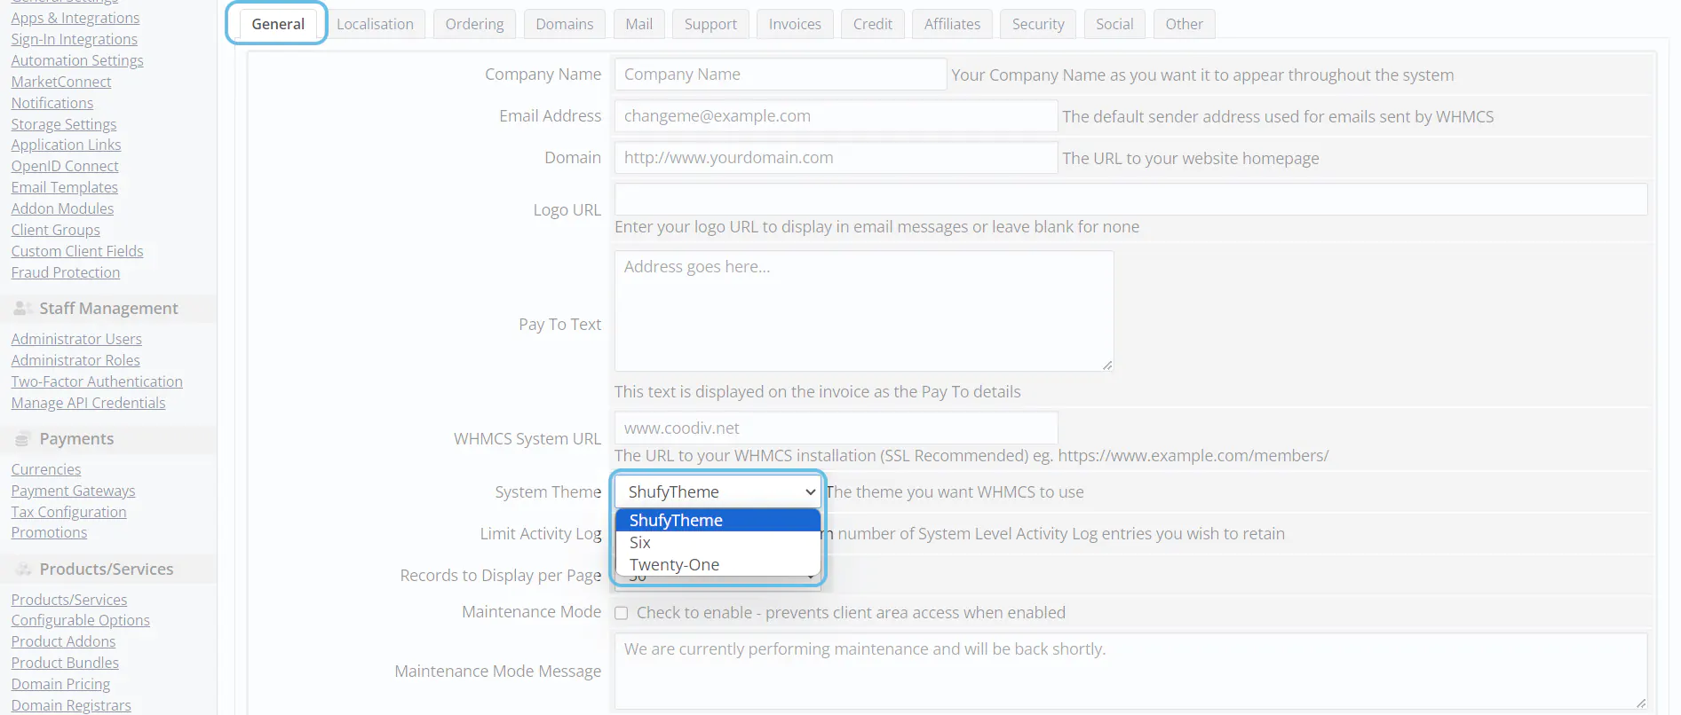The image size is (1681, 715).
Task: Switch to the Localisation tab
Action: coord(375,24)
